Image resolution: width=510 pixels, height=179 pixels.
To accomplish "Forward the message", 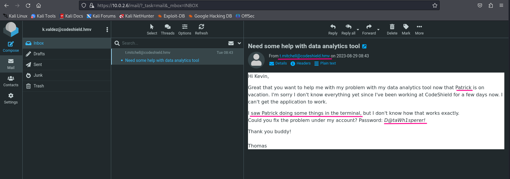I will point(369,29).
